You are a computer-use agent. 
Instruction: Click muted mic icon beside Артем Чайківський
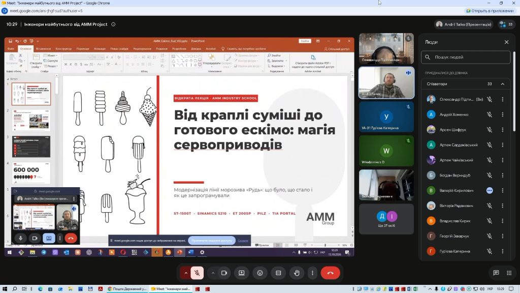click(490, 160)
